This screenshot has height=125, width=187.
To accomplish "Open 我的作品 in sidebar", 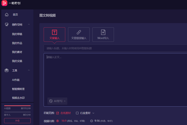I will click(17, 43).
